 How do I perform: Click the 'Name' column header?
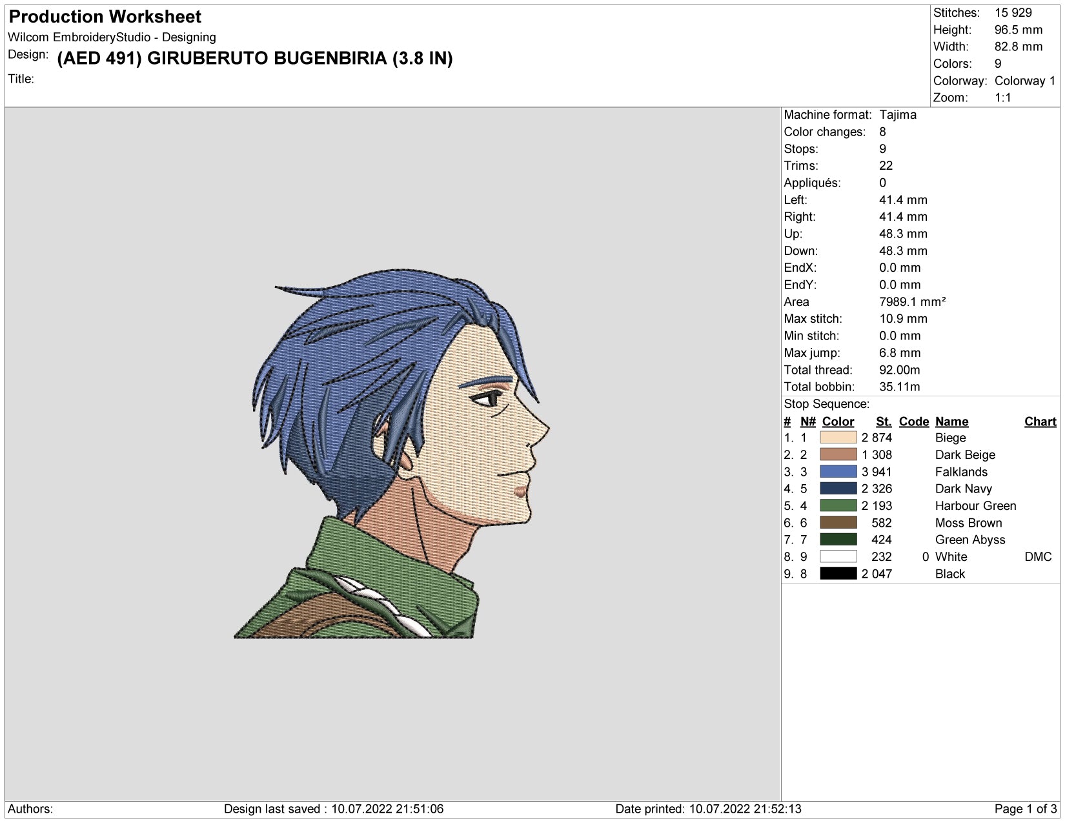pyautogui.click(x=951, y=422)
